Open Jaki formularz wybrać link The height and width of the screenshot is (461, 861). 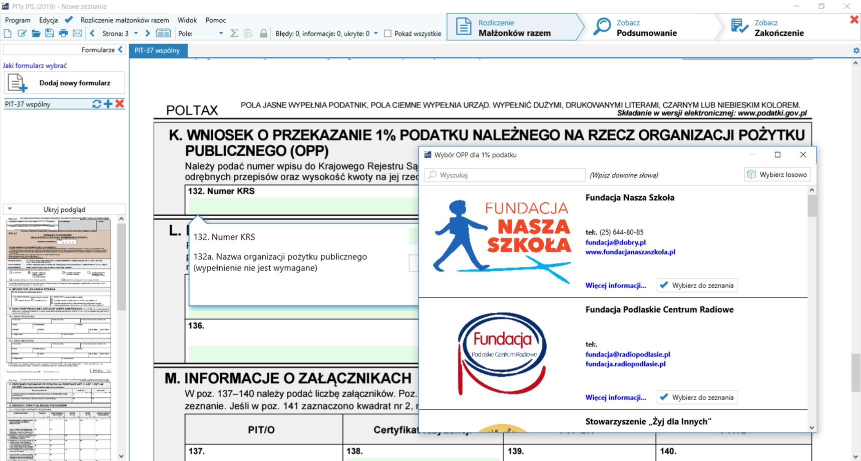35,65
